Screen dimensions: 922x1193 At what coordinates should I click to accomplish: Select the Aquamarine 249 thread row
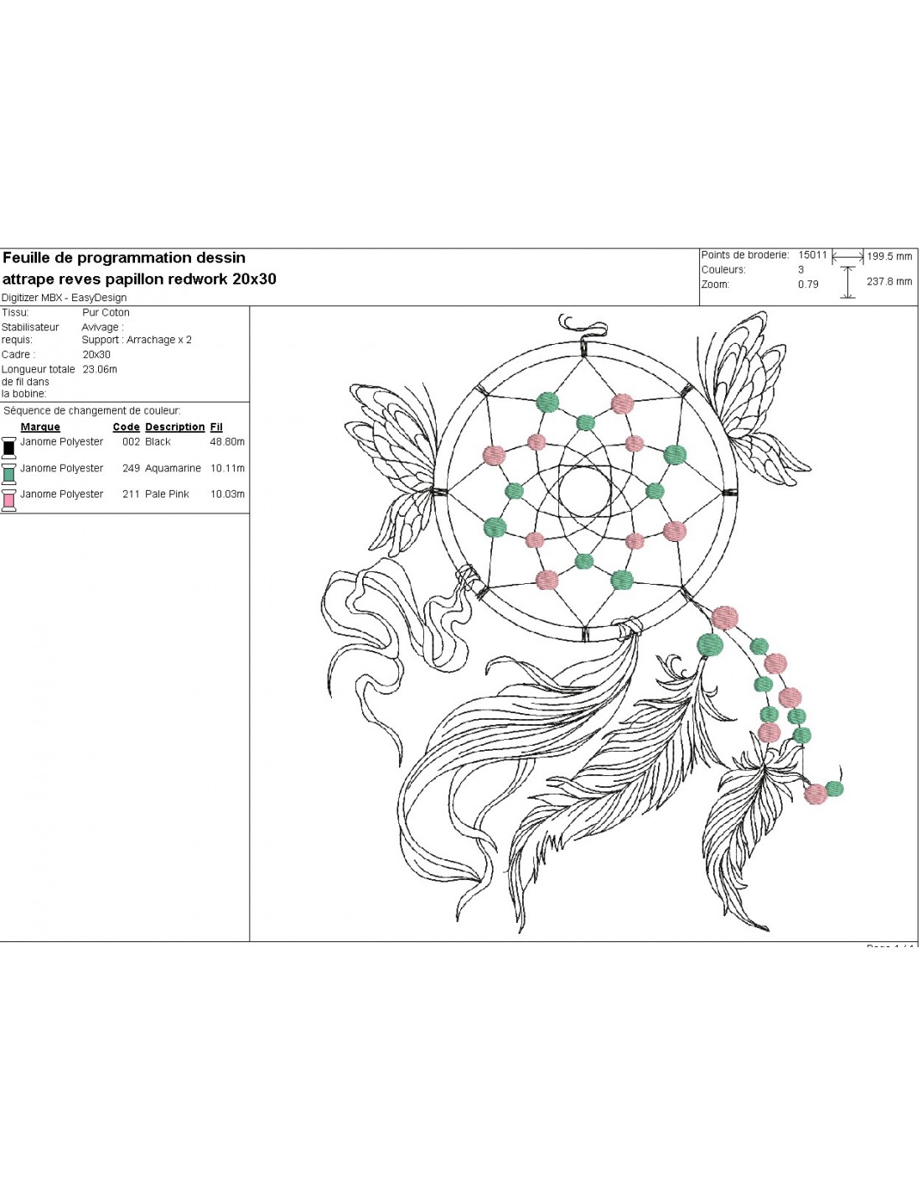pyautogui.click(x=132, y=468)
